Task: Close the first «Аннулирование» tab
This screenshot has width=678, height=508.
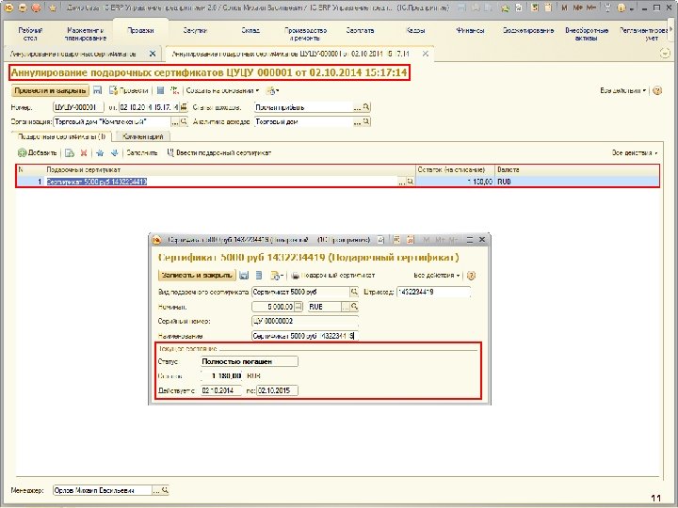Action: 153,54
